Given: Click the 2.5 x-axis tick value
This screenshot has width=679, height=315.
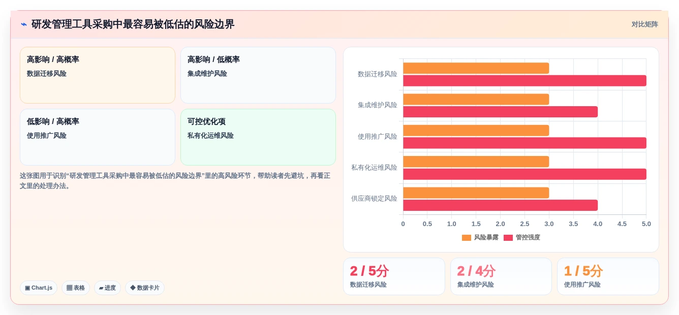Looking at the screenshot, I should click(524, 224).
